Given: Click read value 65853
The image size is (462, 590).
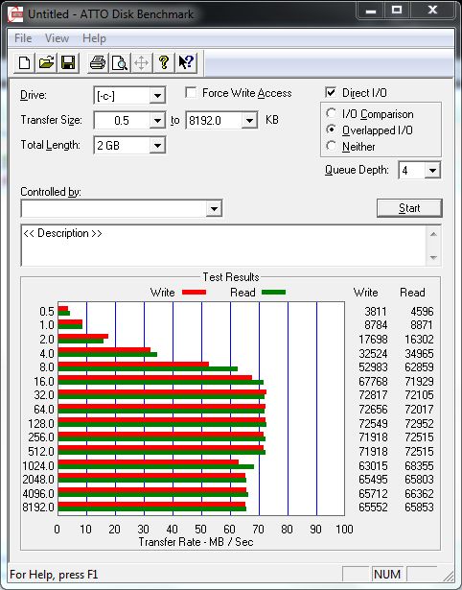Looking at the screenshot, I should [x=419, y=507].
